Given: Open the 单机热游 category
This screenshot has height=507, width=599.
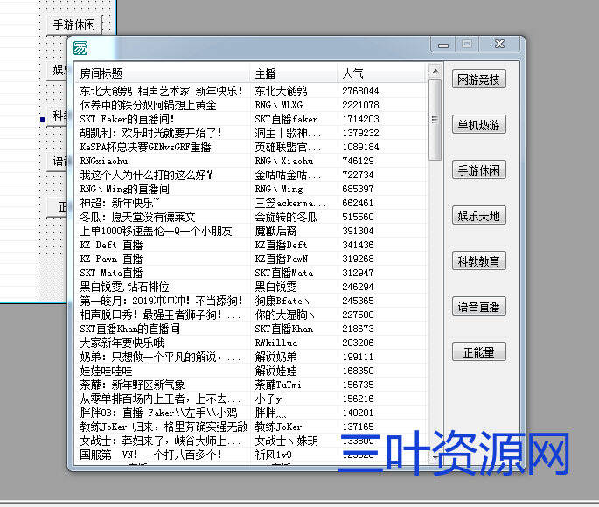Looking at the screenshot, I should (x=478, y=125).
